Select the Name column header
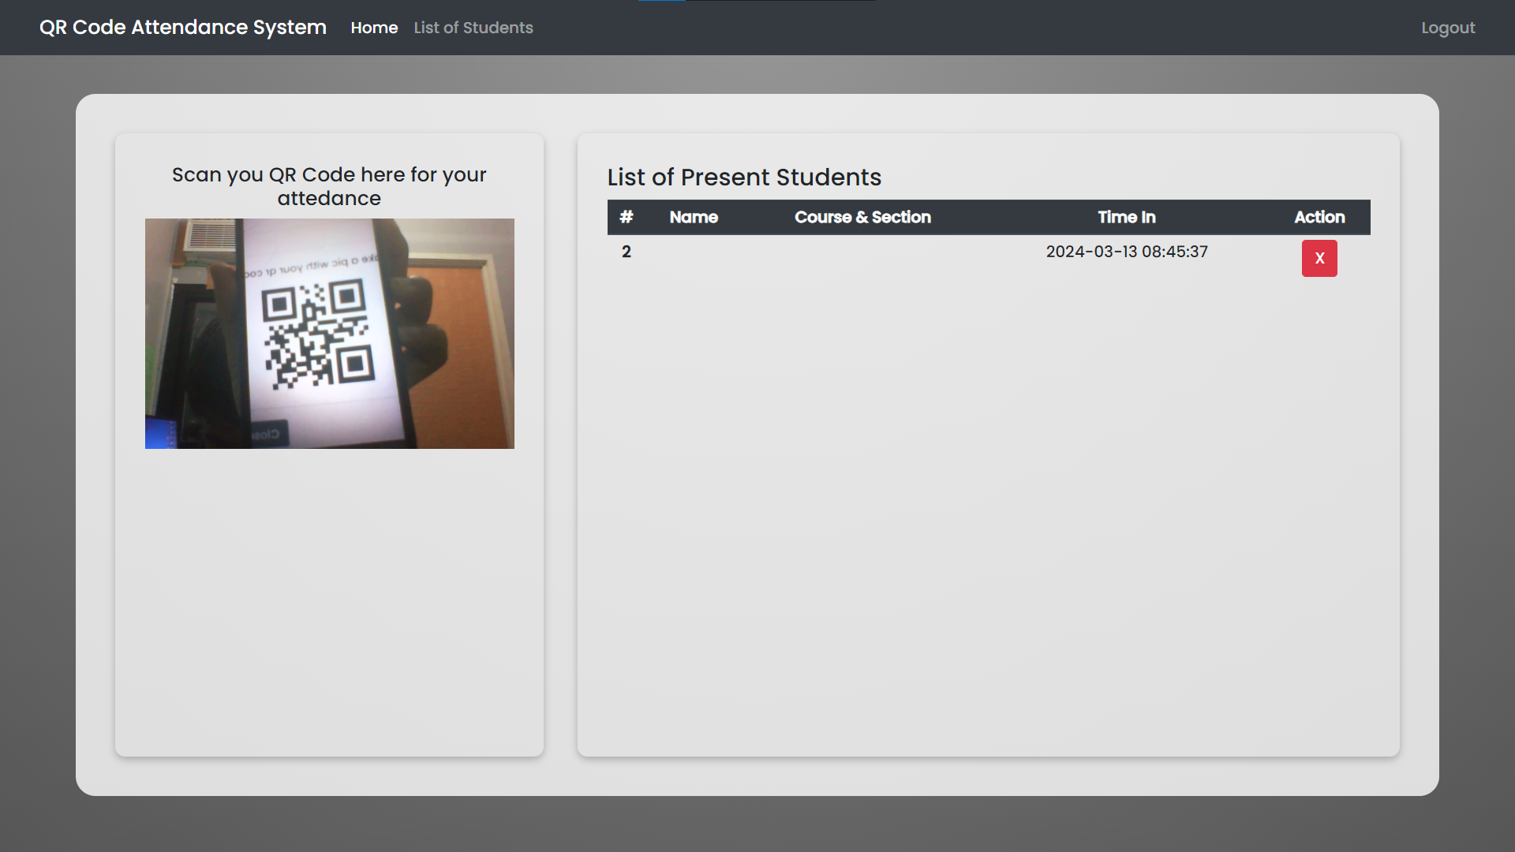This screenshot has height=852, width=1515. (x=694, y=217)
